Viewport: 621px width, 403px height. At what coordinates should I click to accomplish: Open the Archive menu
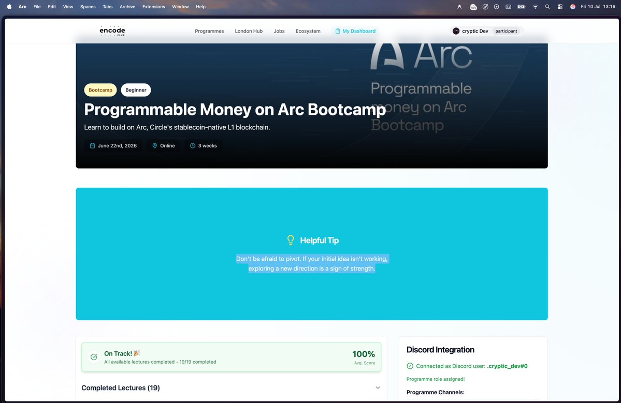click(127, 7)
